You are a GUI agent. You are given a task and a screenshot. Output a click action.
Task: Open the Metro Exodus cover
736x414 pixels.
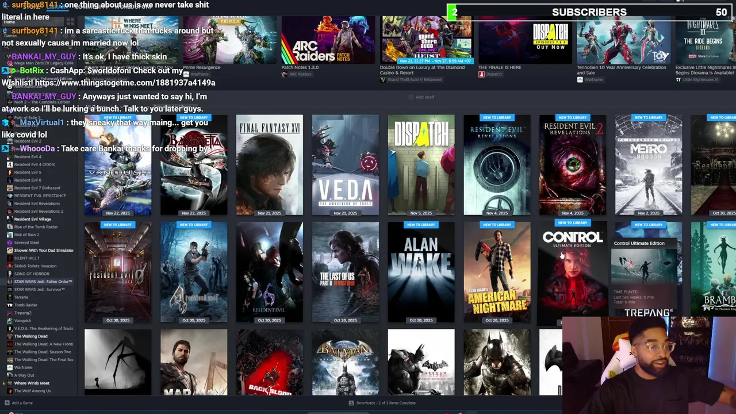649,165
